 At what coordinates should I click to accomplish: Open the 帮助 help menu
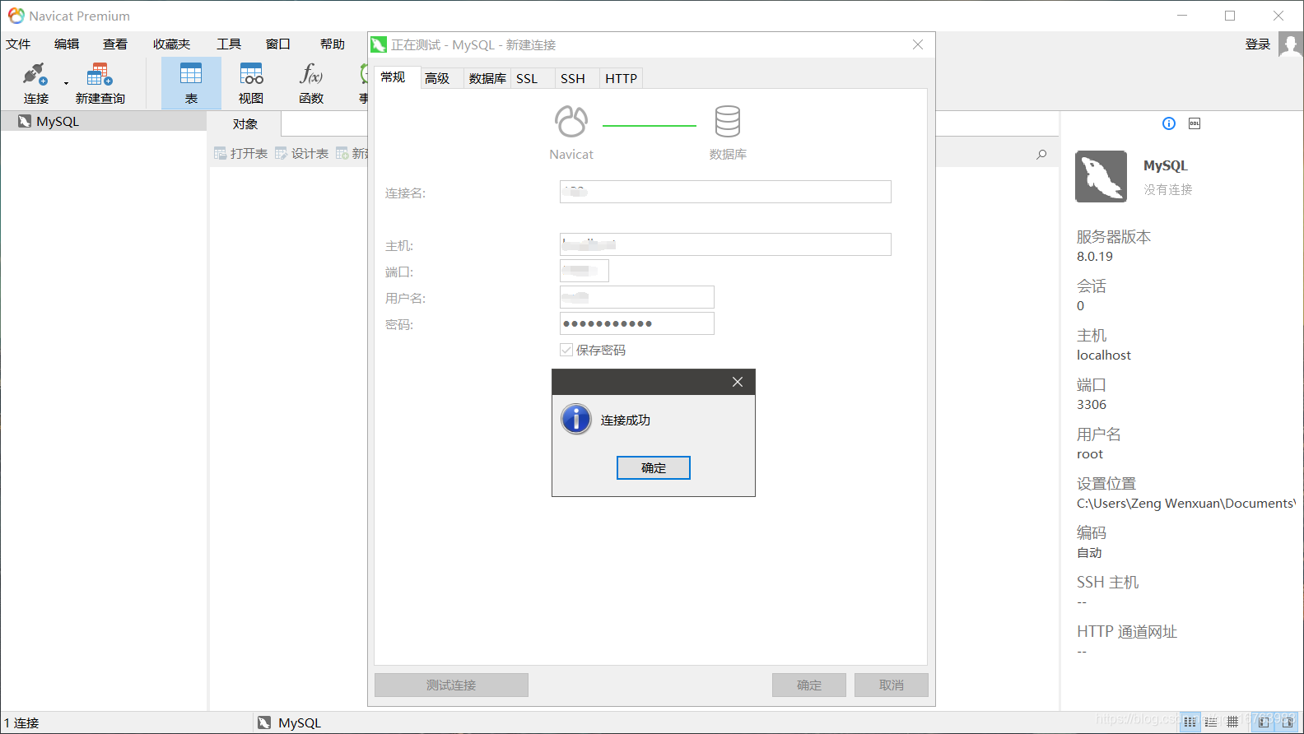[333, 44]
